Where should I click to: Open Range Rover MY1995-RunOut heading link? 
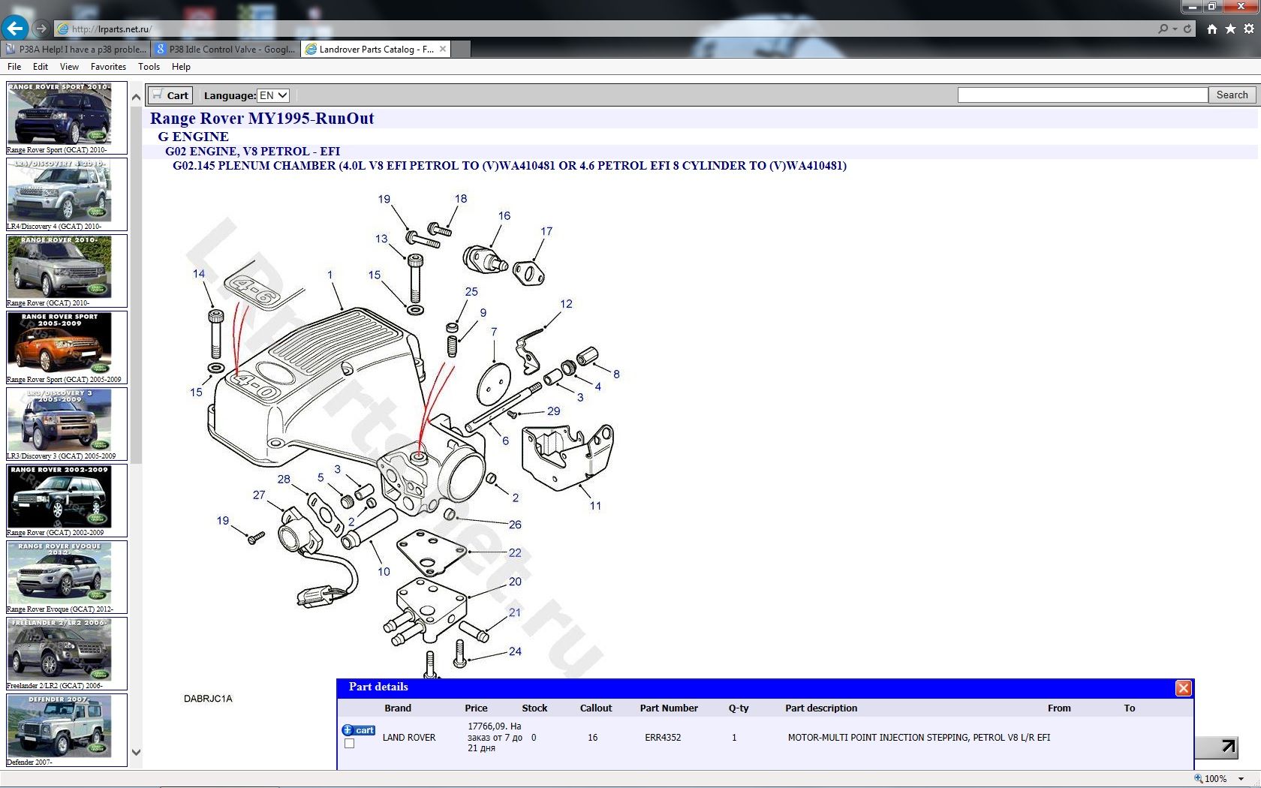coord(262,119)
